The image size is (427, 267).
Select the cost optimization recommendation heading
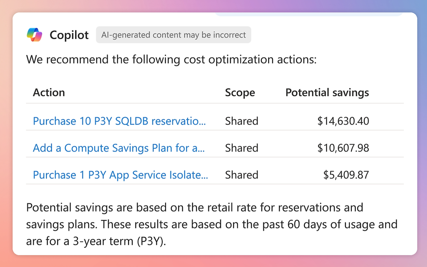point(171,59)
